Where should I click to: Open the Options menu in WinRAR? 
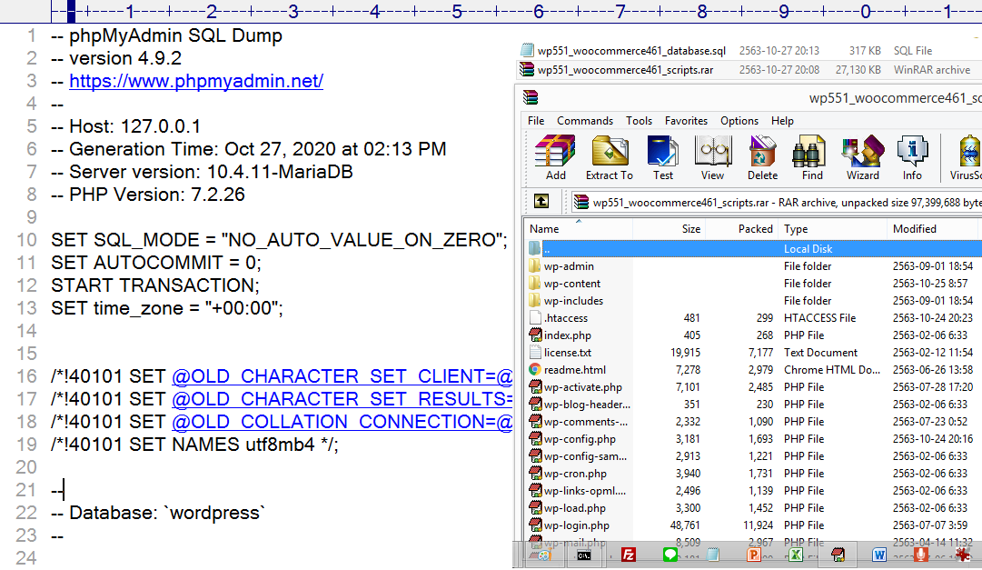point(739,121)
